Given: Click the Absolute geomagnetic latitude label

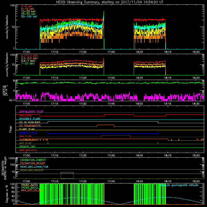Looking at the screenshot, I should (x=179, y=185).
